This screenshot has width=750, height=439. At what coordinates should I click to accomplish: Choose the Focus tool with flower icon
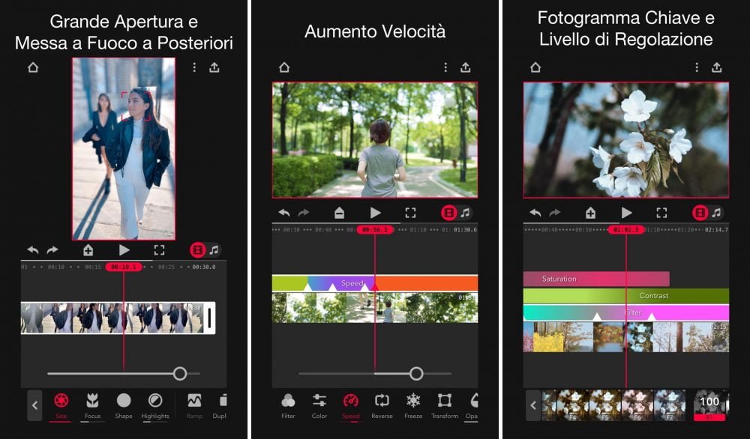(x=92, y=404)
